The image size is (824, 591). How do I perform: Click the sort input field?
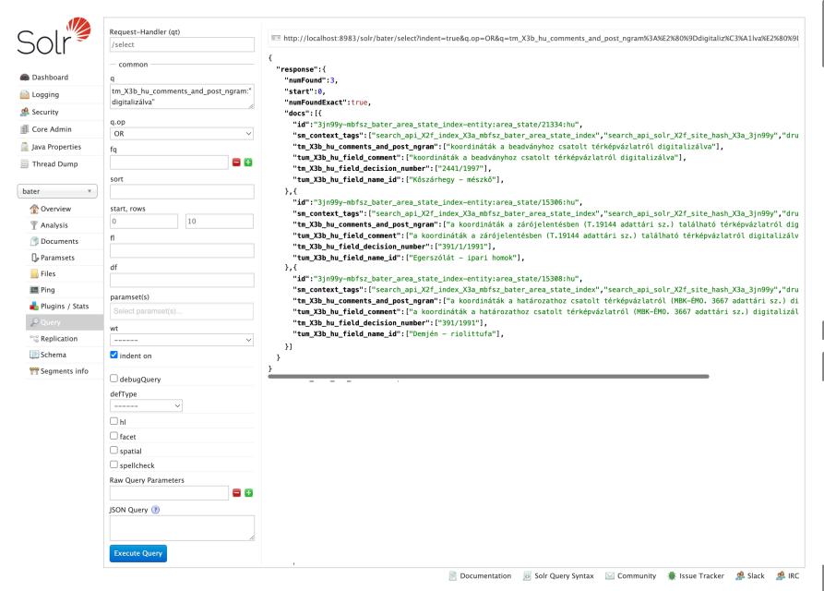click(x=182, y=192)
